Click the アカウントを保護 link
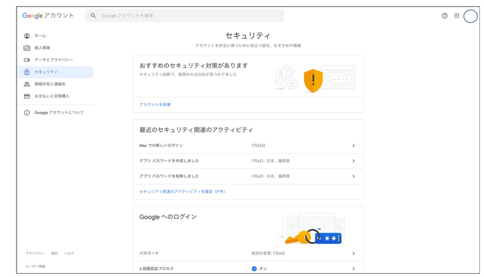The image size is (484, 277). coord(155,104)
